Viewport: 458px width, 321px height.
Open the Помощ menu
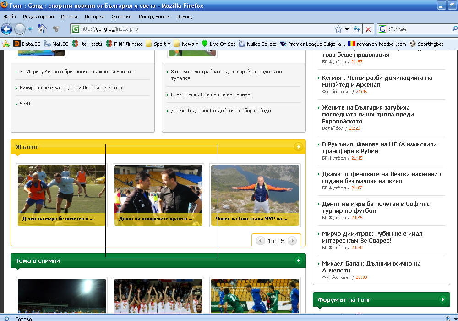point(184,17)
